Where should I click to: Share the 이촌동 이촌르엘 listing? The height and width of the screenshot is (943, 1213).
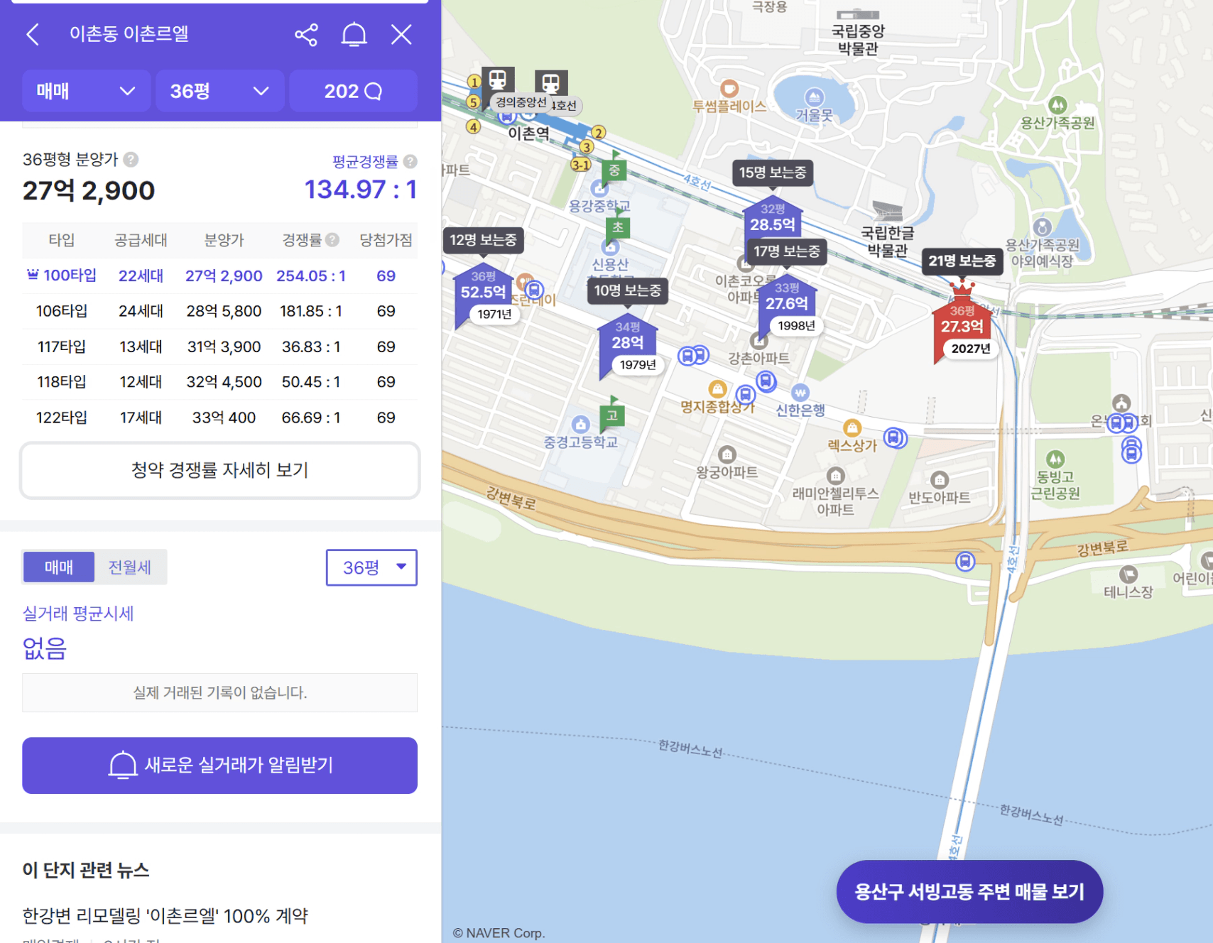(306, 35)
